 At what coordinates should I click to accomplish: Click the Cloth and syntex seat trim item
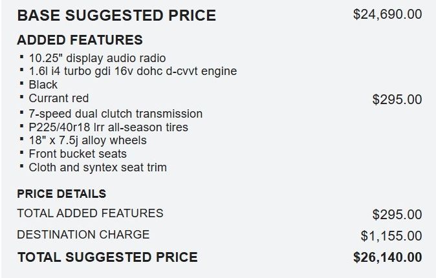[x=98, y=167]
